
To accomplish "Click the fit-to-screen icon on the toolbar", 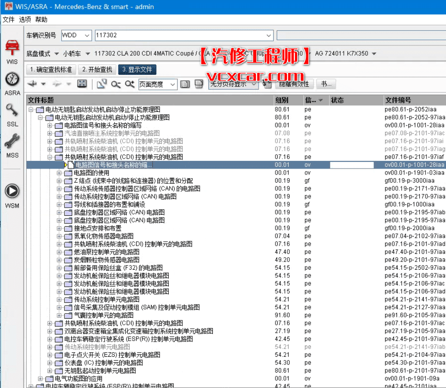I will coord(83,84).
